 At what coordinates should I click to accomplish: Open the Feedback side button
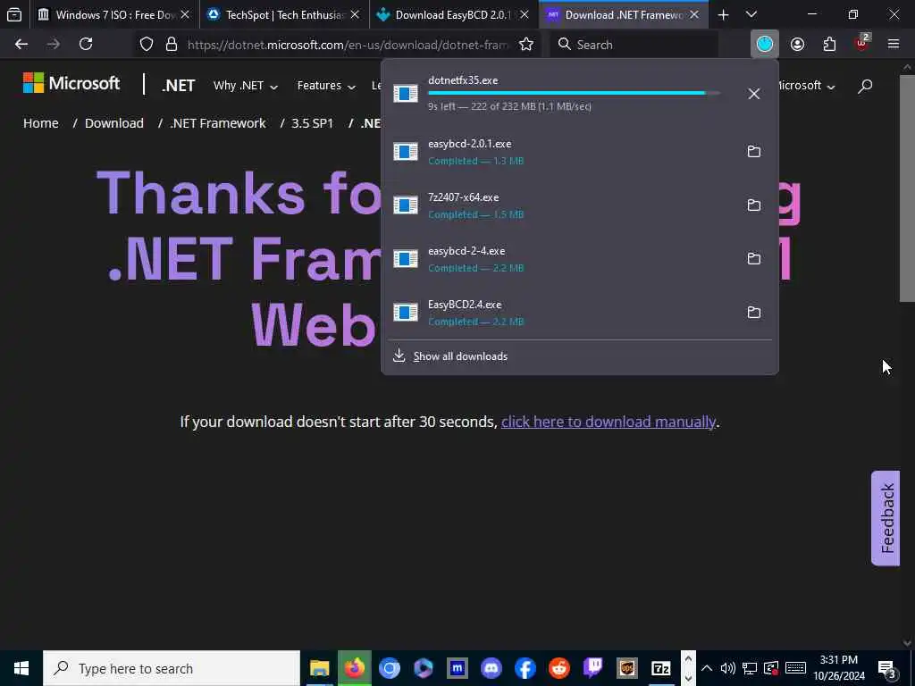pyautogui.click(x=886, y=518)
